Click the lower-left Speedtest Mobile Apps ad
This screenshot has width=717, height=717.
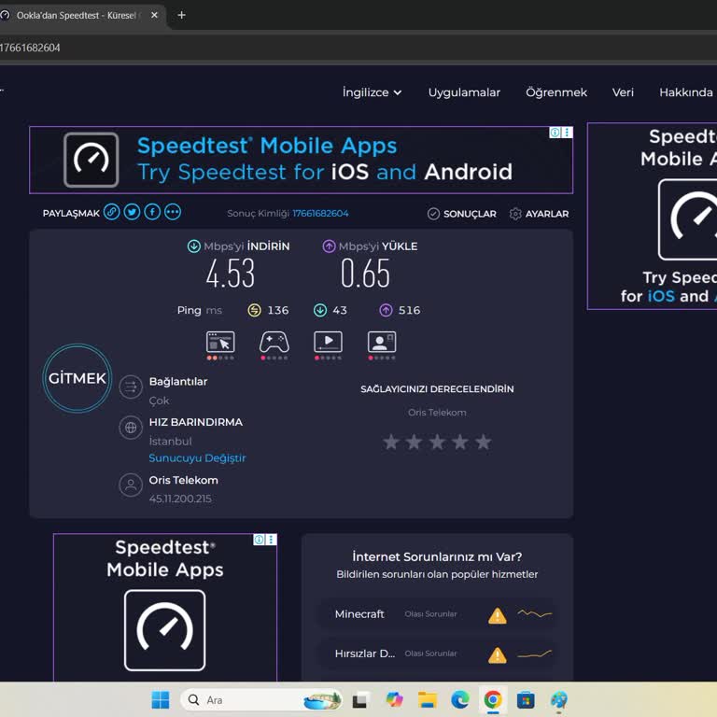tap(165, 607)
